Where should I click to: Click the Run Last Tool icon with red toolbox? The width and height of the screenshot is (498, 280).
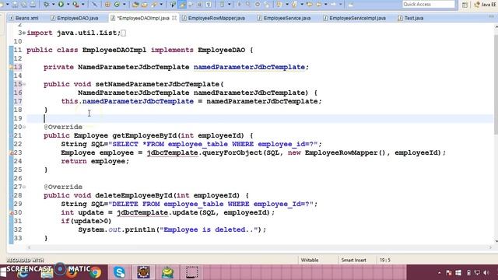76,5
